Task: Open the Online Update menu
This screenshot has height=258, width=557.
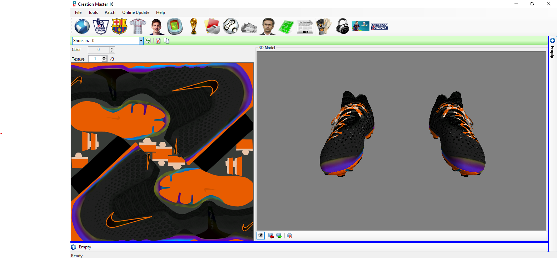Action: pos(136,12)
